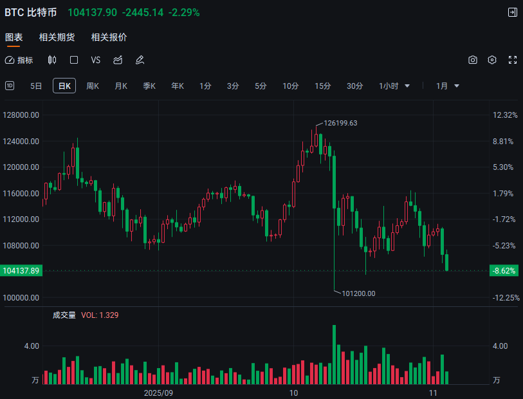Viewport: 523px width, 399px height.
Task: Take a chart screenshot with camera icon
Action: pyautogui.click(x=473, y=60)
